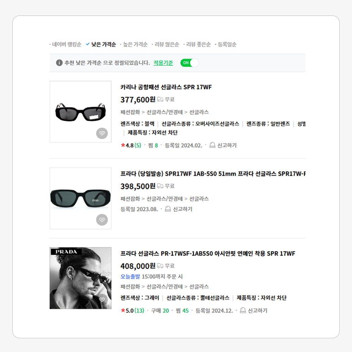Click the report bell icon for 398,500원 product
The height and width of the screenshot is (352, 352).
tap(168, 209)
